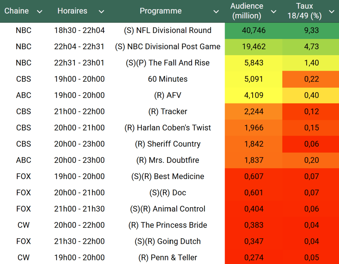
Task: Open the Taux 18/49 (%) dropdown chevron
Action: coord(331,12)
